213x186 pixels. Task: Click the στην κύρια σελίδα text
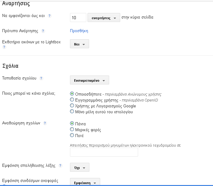coord(137,17)
